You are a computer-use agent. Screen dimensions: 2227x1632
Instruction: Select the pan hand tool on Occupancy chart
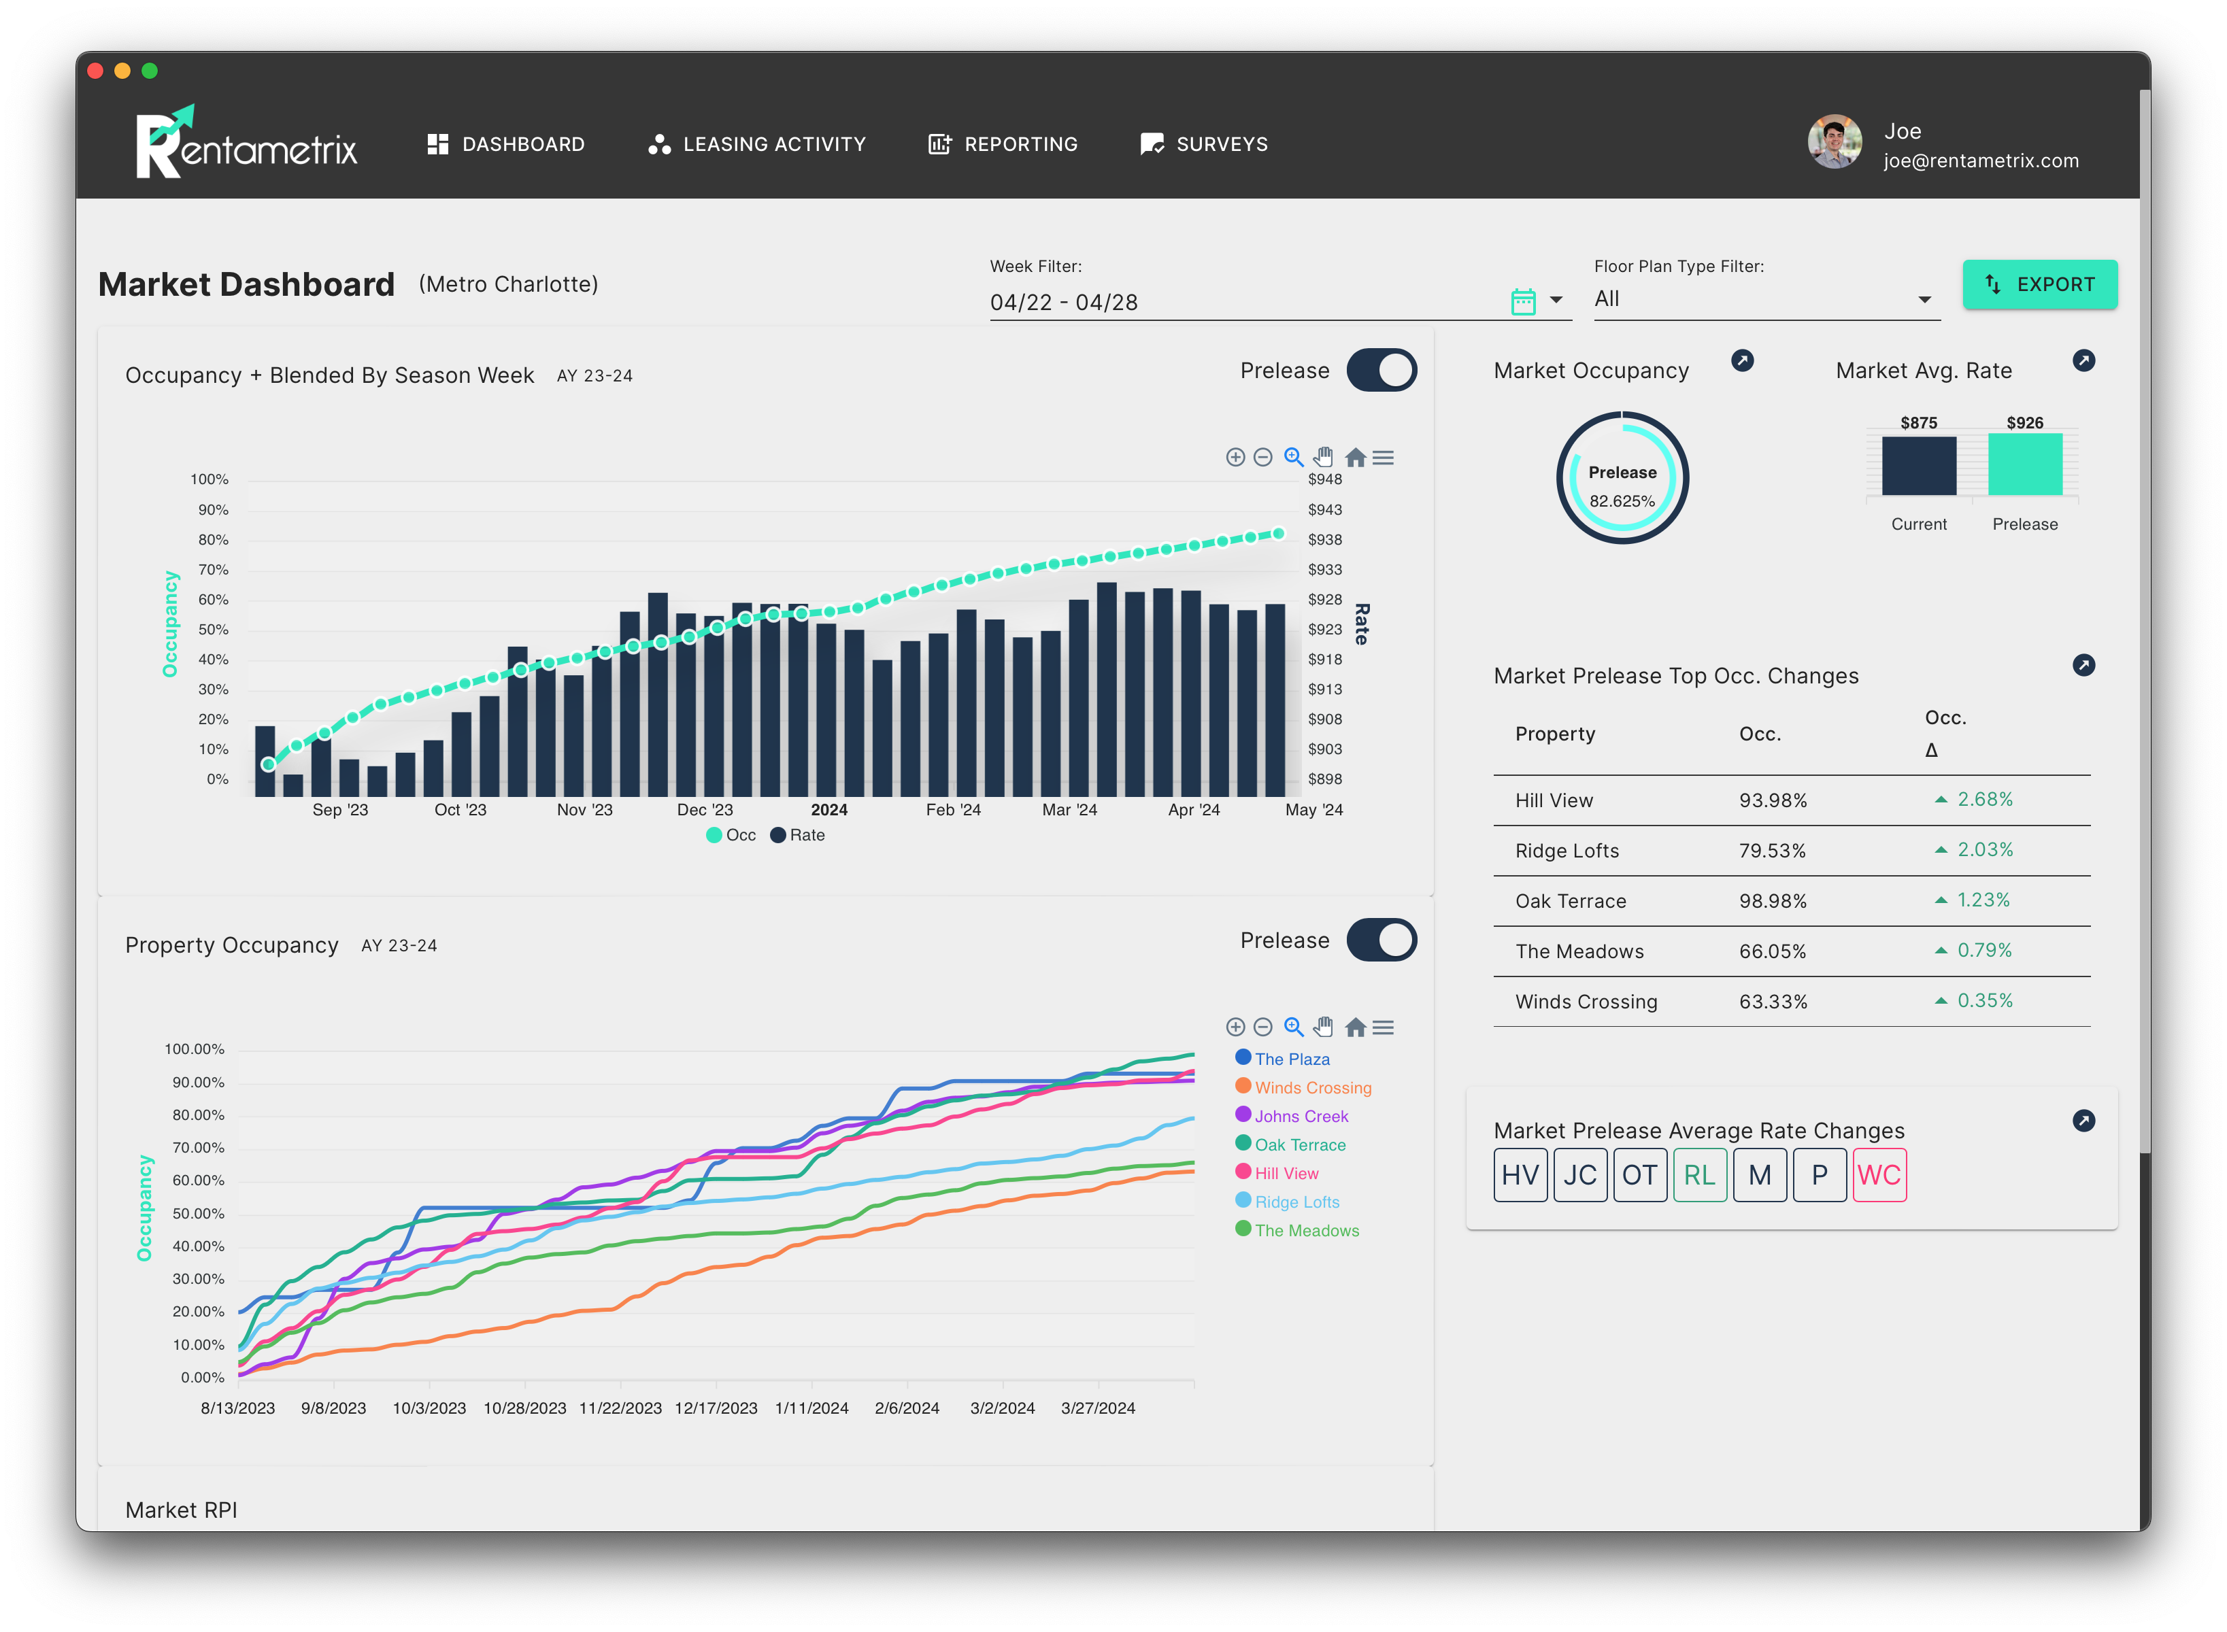1324,458
